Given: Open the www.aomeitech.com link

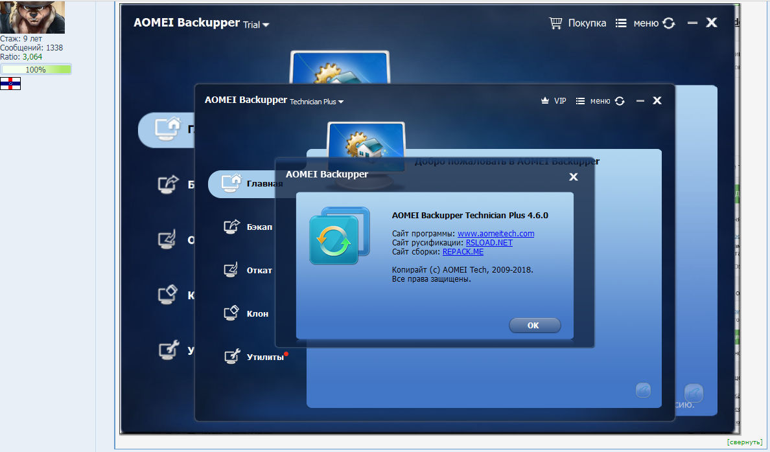Looking at the screenshot, I should 495,234.
